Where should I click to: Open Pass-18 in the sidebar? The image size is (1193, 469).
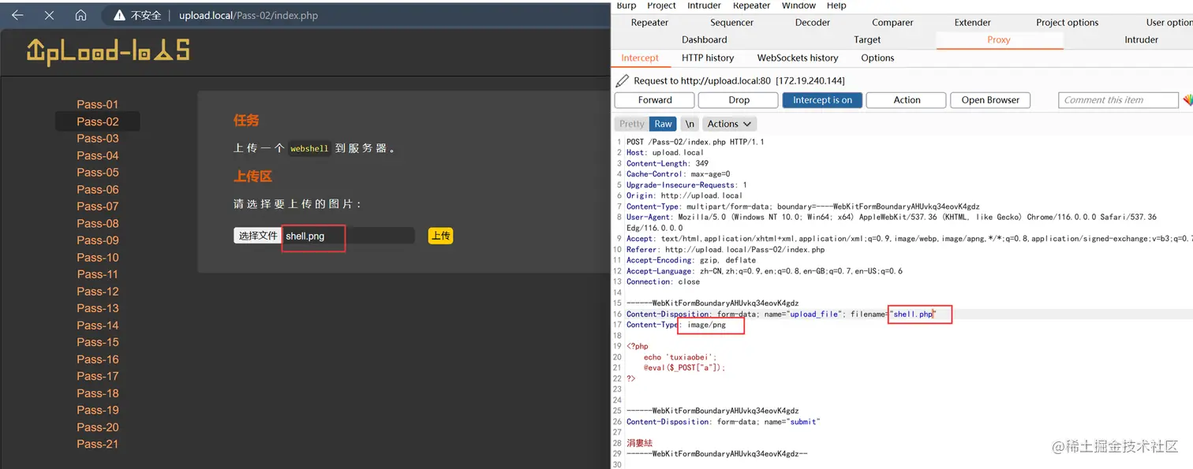[98, 393]
